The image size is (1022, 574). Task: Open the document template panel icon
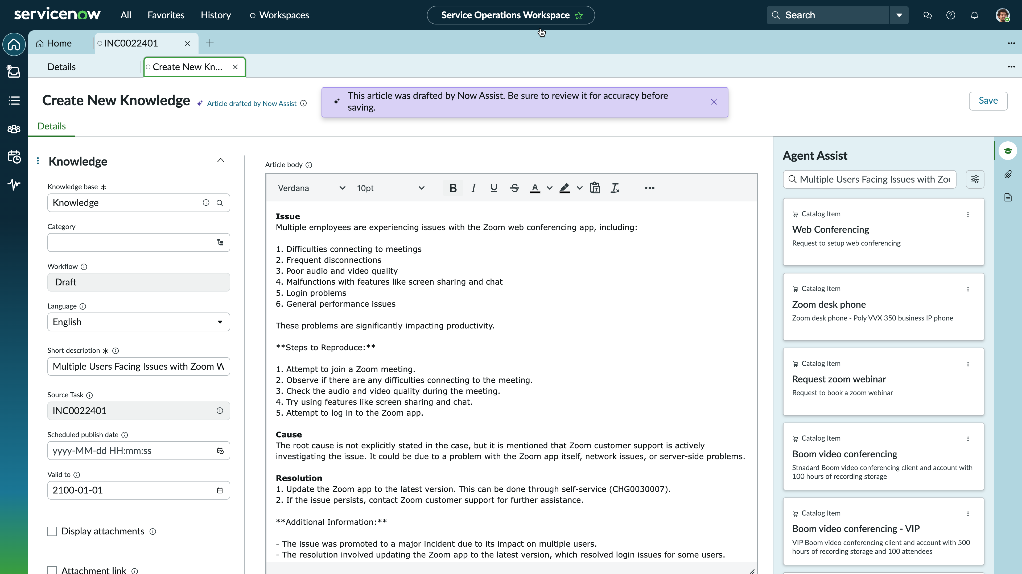tap(1008, 197)
